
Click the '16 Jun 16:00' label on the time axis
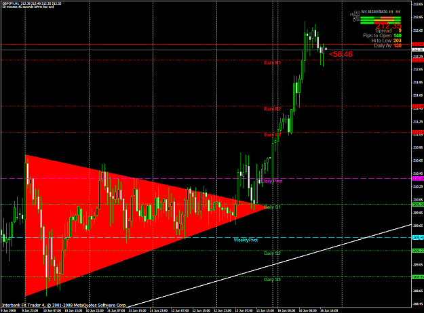point(329,310)
